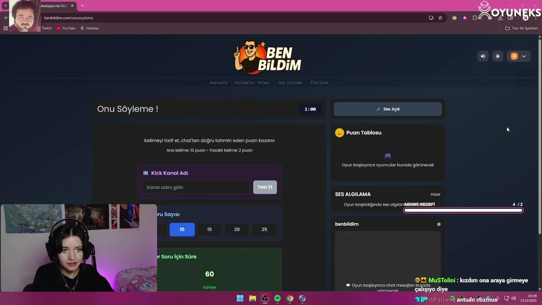Open the system tray volume icon

tap(513, 299)
